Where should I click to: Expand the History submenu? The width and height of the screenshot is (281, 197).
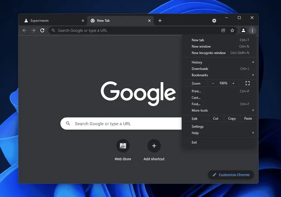pos(219,62)
